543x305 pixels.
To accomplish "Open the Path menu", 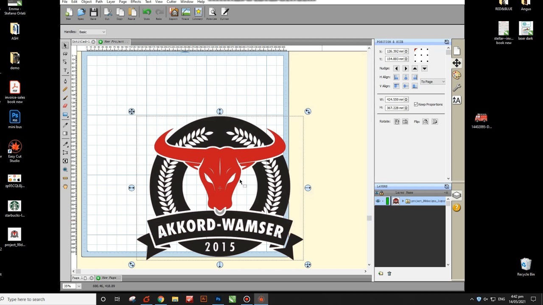I will pyautogui.click(x=99, y=2).
